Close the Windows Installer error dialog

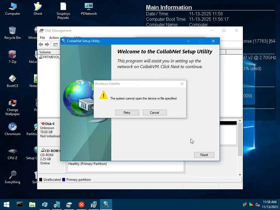pos(182,84)
